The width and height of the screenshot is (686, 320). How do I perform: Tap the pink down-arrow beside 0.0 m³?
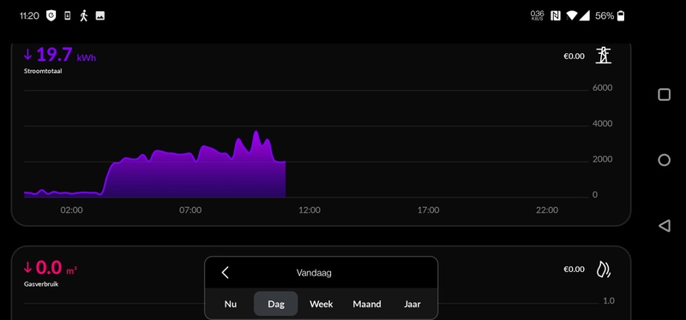click(x=28, y=267)
